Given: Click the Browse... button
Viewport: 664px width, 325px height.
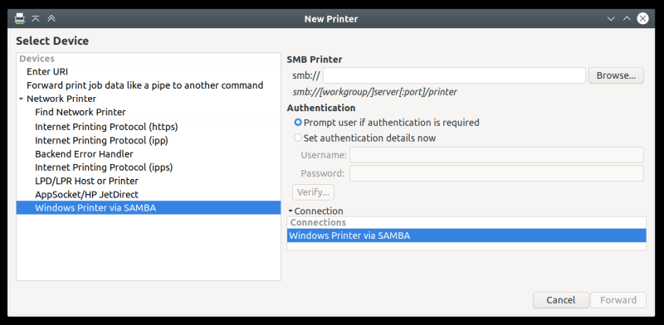Looking at the screenshot, I should tap(616, 75).
